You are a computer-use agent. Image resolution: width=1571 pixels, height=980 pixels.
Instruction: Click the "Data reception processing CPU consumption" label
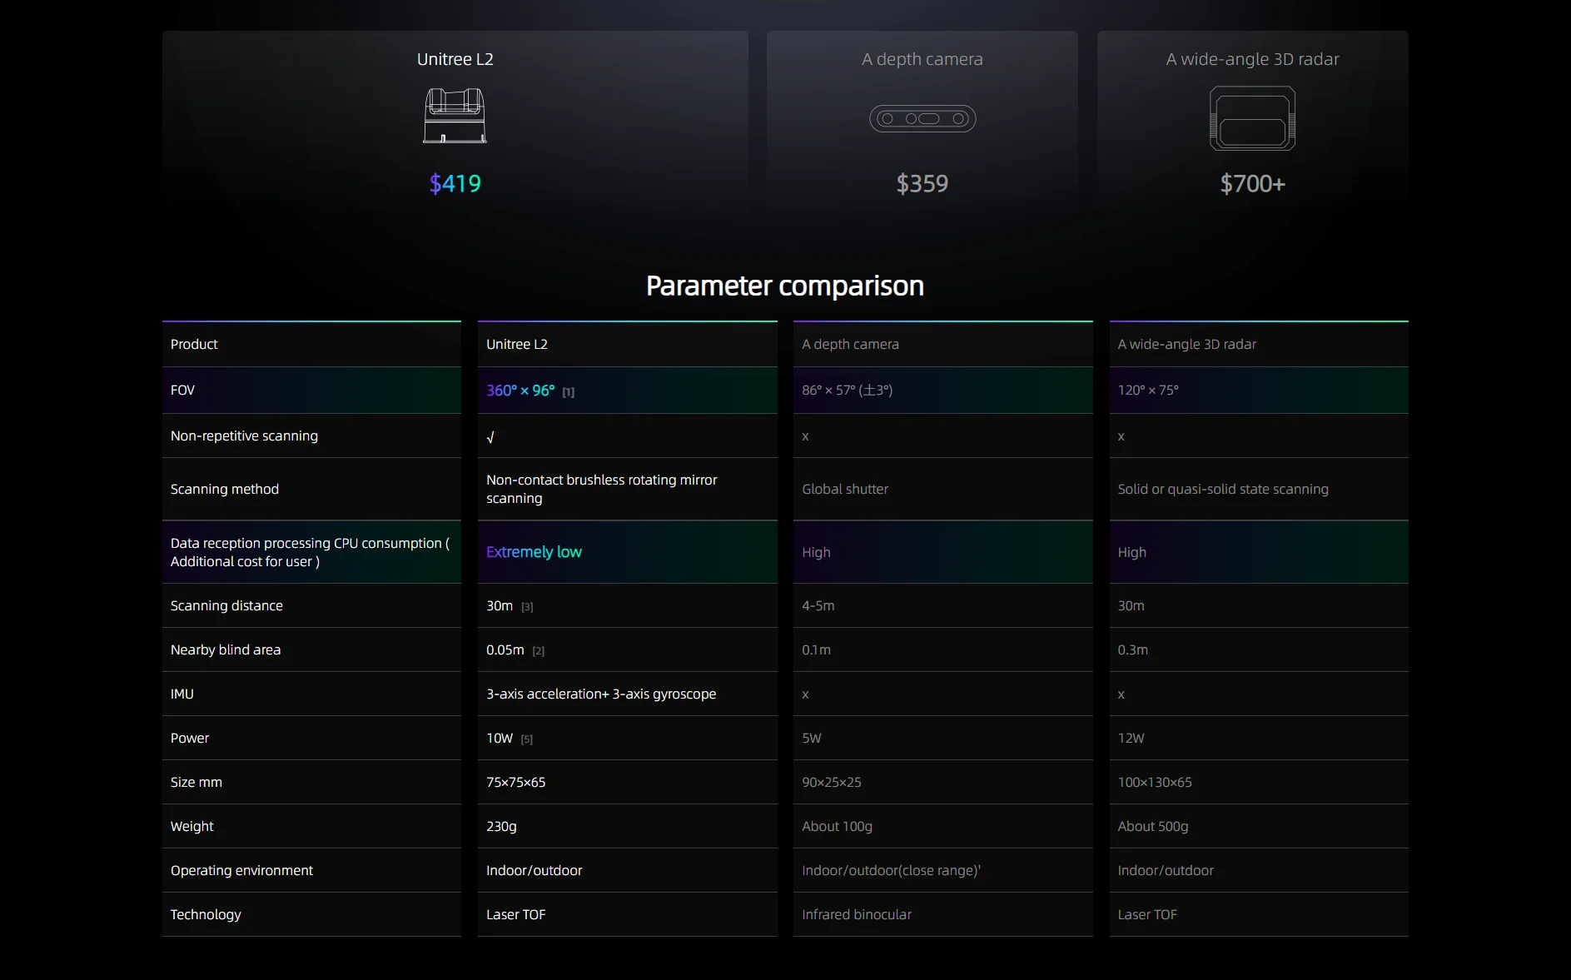point(310,552)
